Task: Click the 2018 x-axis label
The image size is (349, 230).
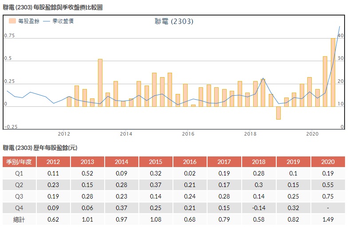Action: click(x=250, y=134)
